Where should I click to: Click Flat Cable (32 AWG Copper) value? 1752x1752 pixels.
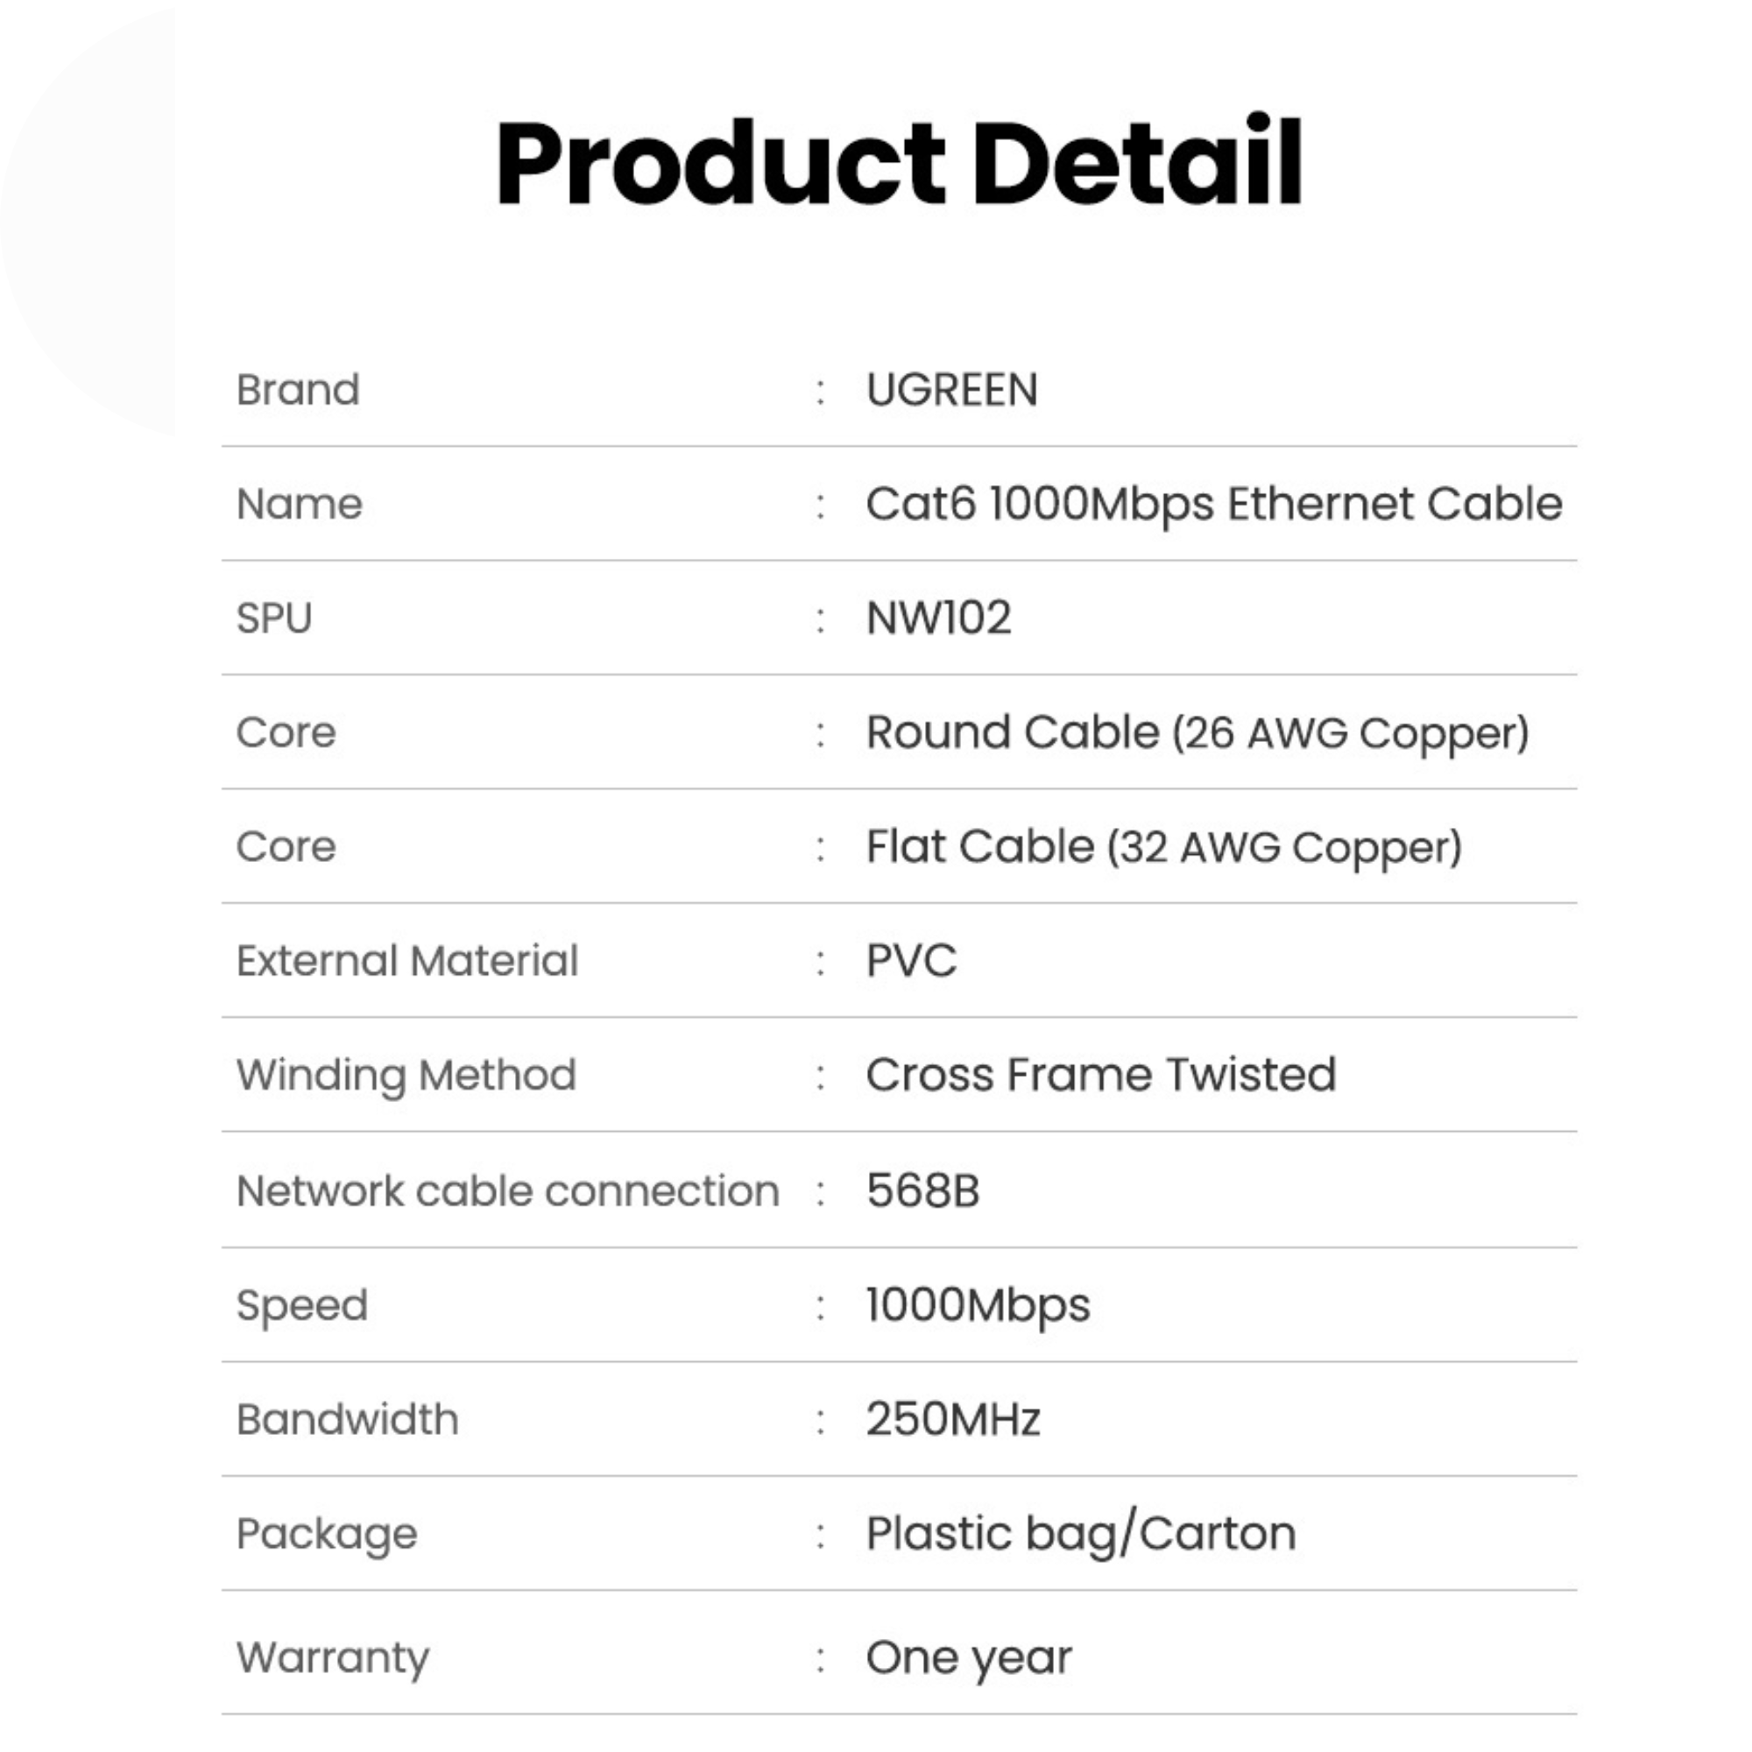tap(1163, 847)
